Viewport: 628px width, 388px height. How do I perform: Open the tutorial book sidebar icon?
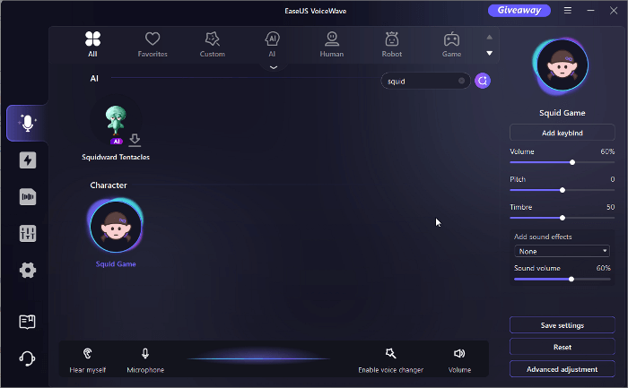click(27, 322)
